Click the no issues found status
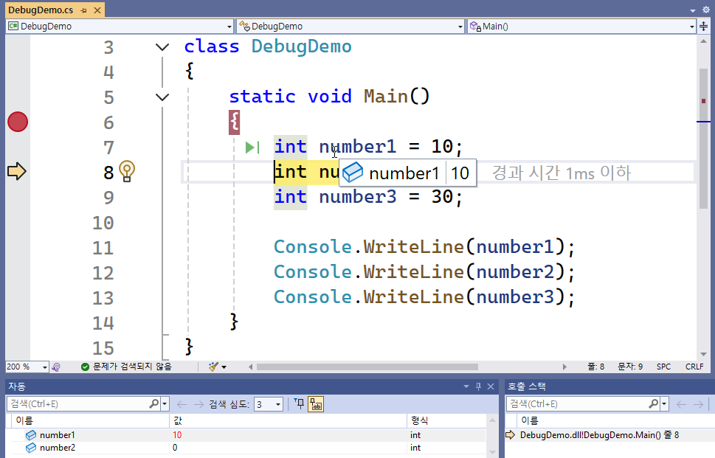Screen dimensions: 715x458 (x=125, y=367)
